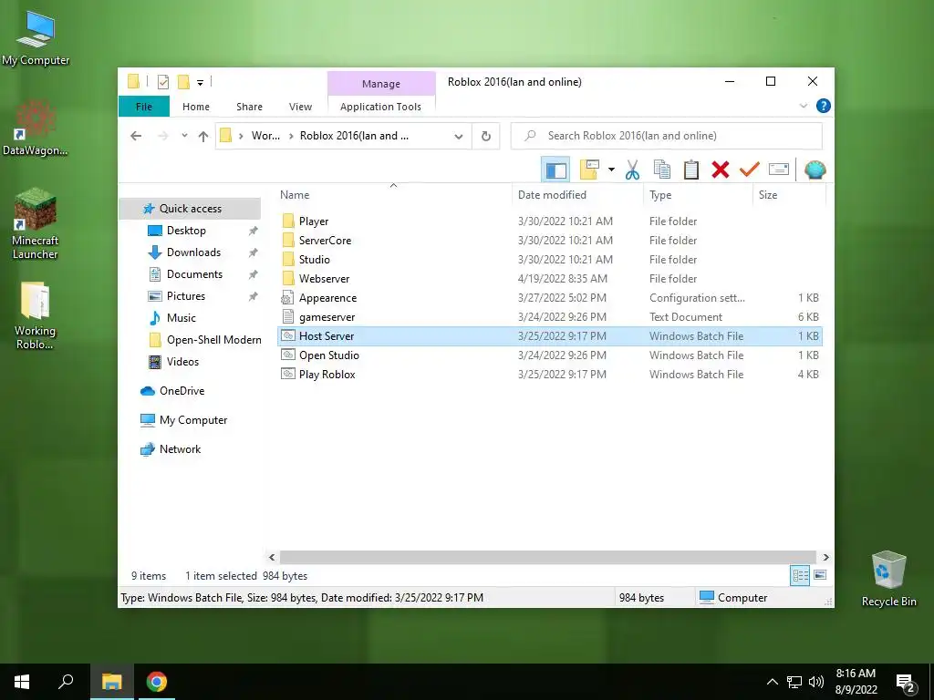Click the new folder toolbar icon
The width and height of the screenshot is (934, 700).
[x=589, y=170]
